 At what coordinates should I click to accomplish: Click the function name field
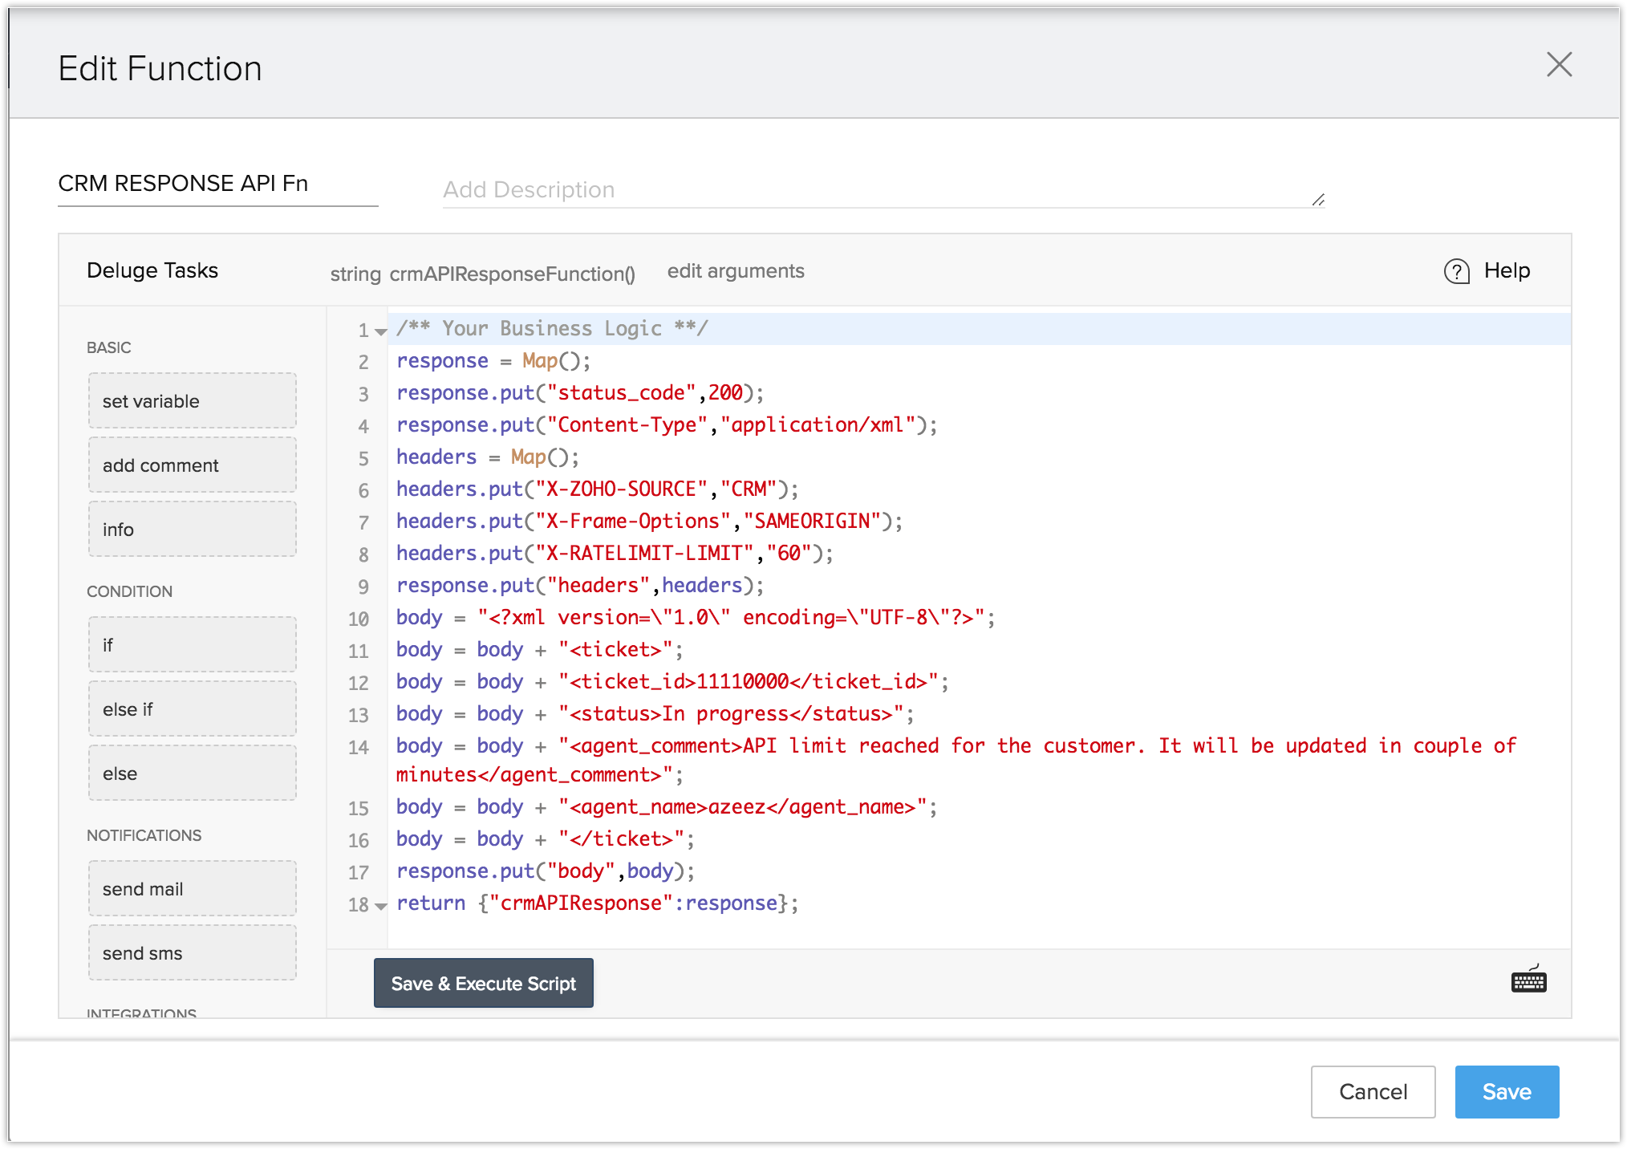click(217, 184)
